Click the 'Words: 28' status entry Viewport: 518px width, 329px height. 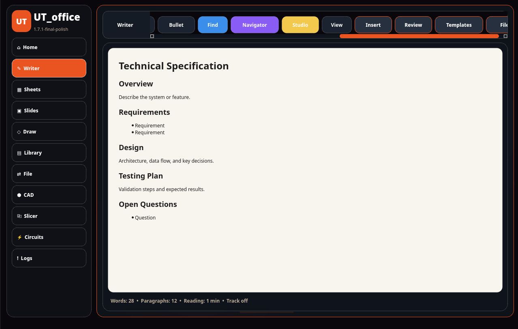pos(122,301)
